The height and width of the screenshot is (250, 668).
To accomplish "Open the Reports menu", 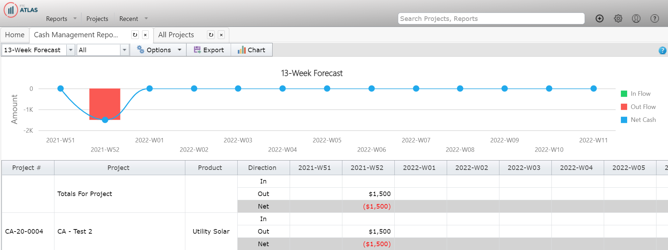I will (57, 19).
